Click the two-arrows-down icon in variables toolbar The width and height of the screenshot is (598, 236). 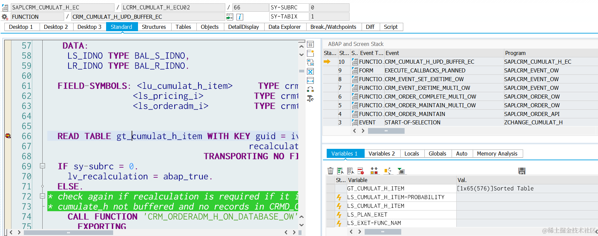click(x=374, y=171)
